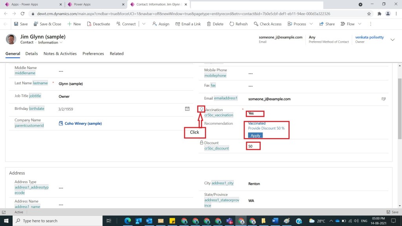The width and height of the screenshot is (402, 226).
Task: Click Check Access in command bar
Action: 267,24
